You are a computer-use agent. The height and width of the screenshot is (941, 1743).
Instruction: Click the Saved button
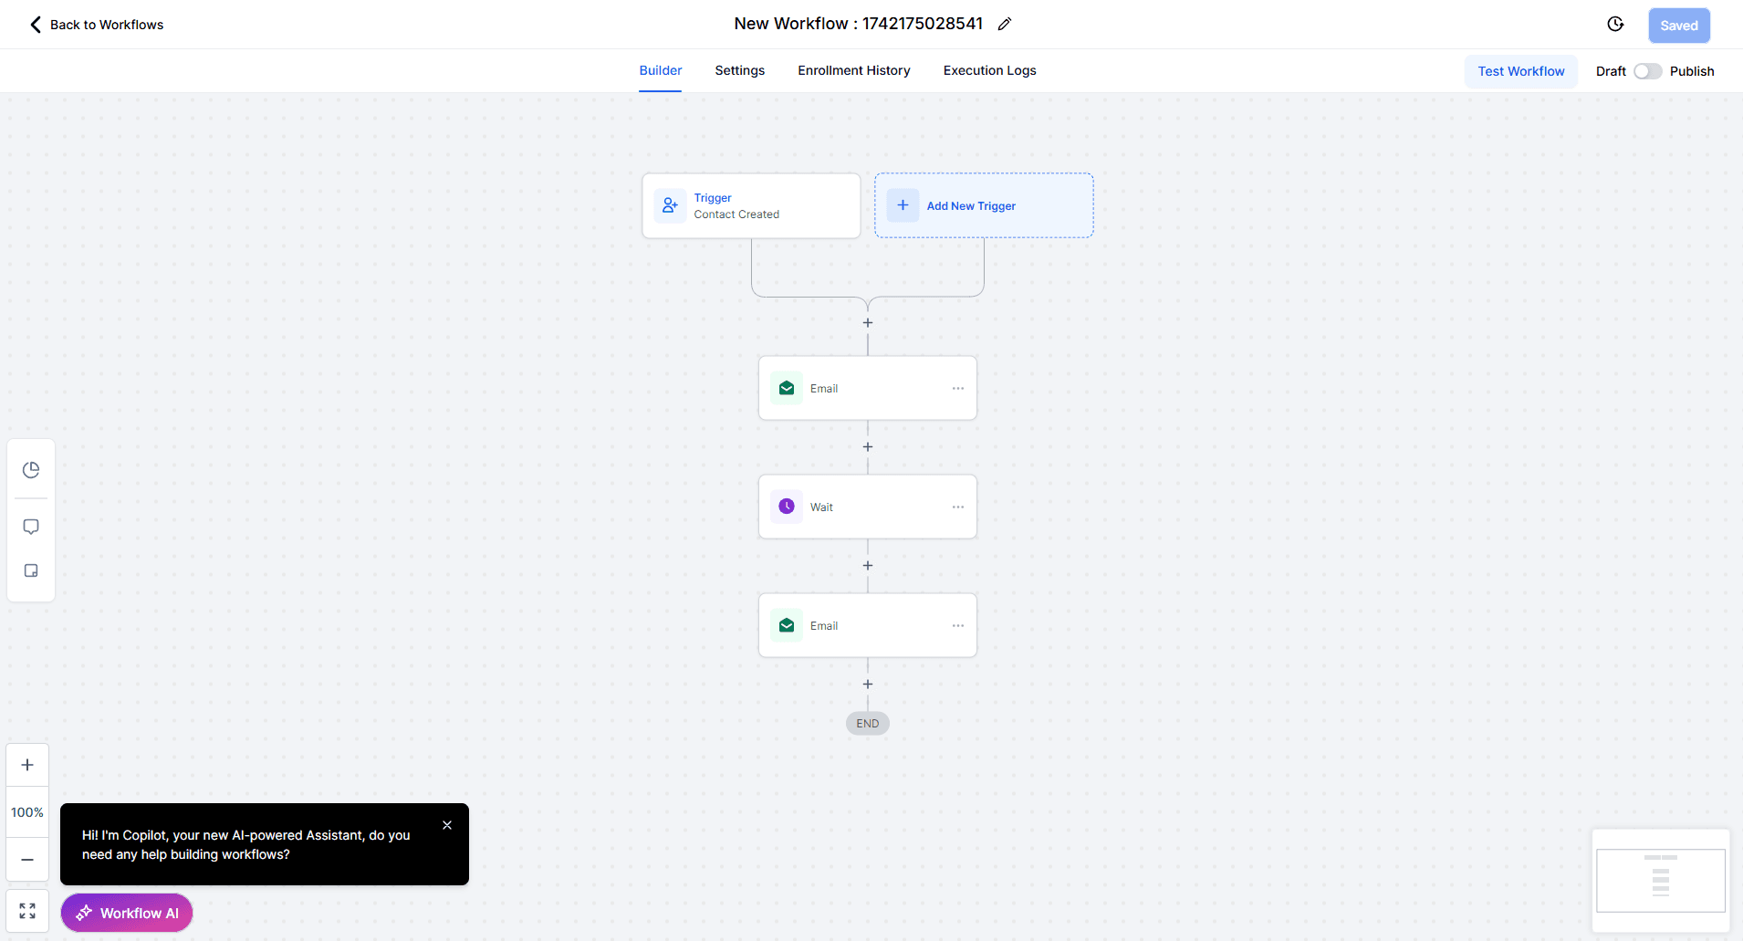point(1679,26)
